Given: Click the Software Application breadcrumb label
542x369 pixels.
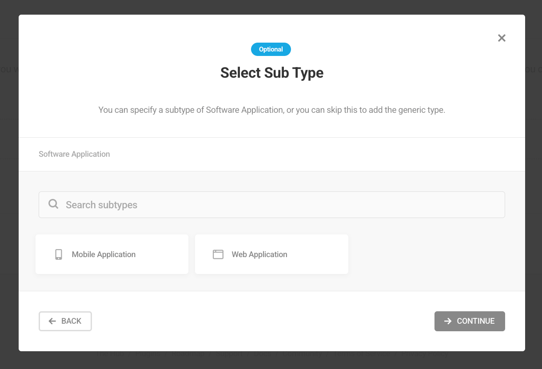Looking at the screenshot, I should point(74,154).
